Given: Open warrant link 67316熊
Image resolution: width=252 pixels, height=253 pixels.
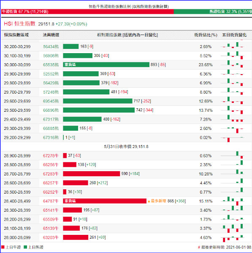Looking at the screenshot, I should 51,137.
